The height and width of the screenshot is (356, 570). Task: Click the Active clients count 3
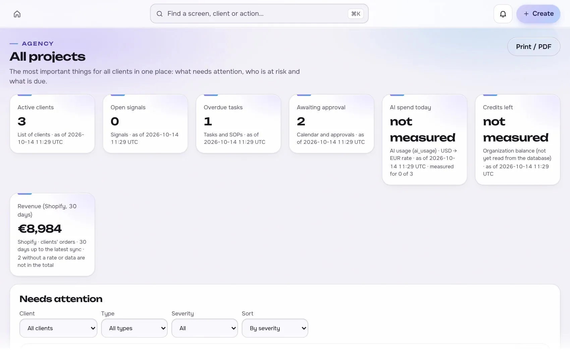tap(21, 121)
